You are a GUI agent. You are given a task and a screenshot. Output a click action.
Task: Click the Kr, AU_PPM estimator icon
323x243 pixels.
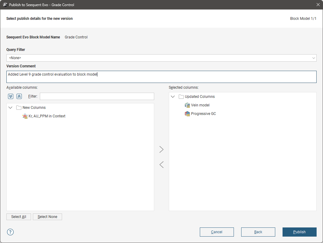(25, 116)
